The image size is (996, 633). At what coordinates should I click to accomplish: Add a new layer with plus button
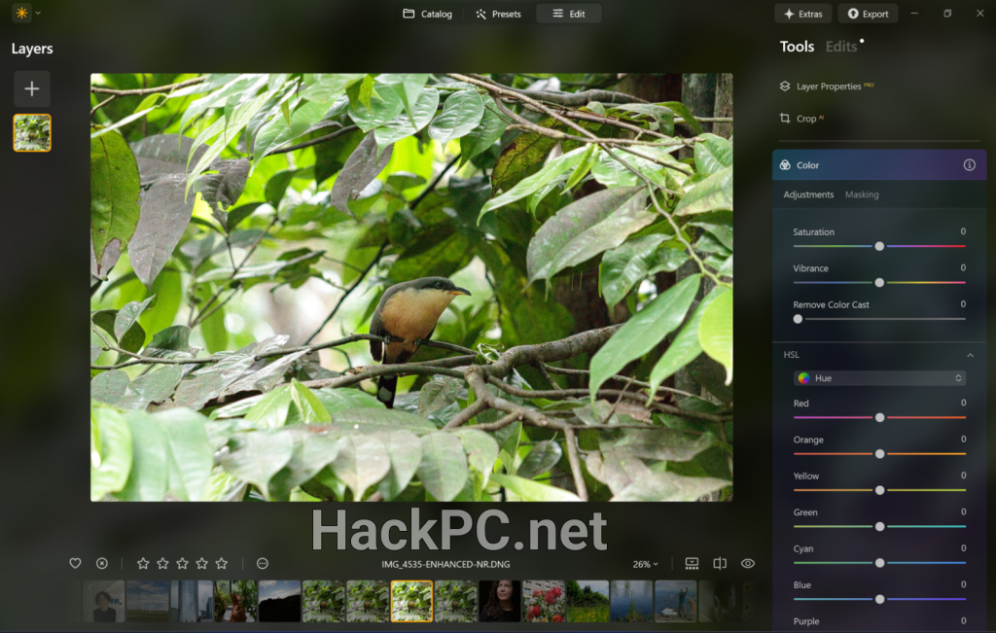[x=32, y=88]
